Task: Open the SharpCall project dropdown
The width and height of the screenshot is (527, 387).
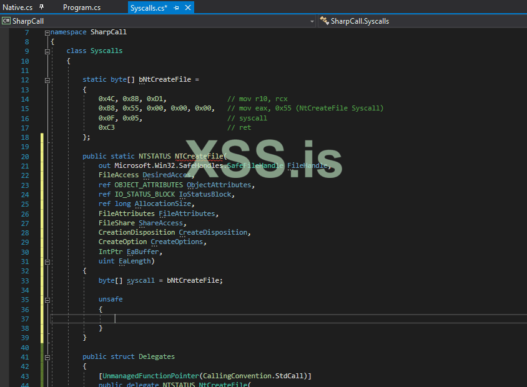Action: 312,21
